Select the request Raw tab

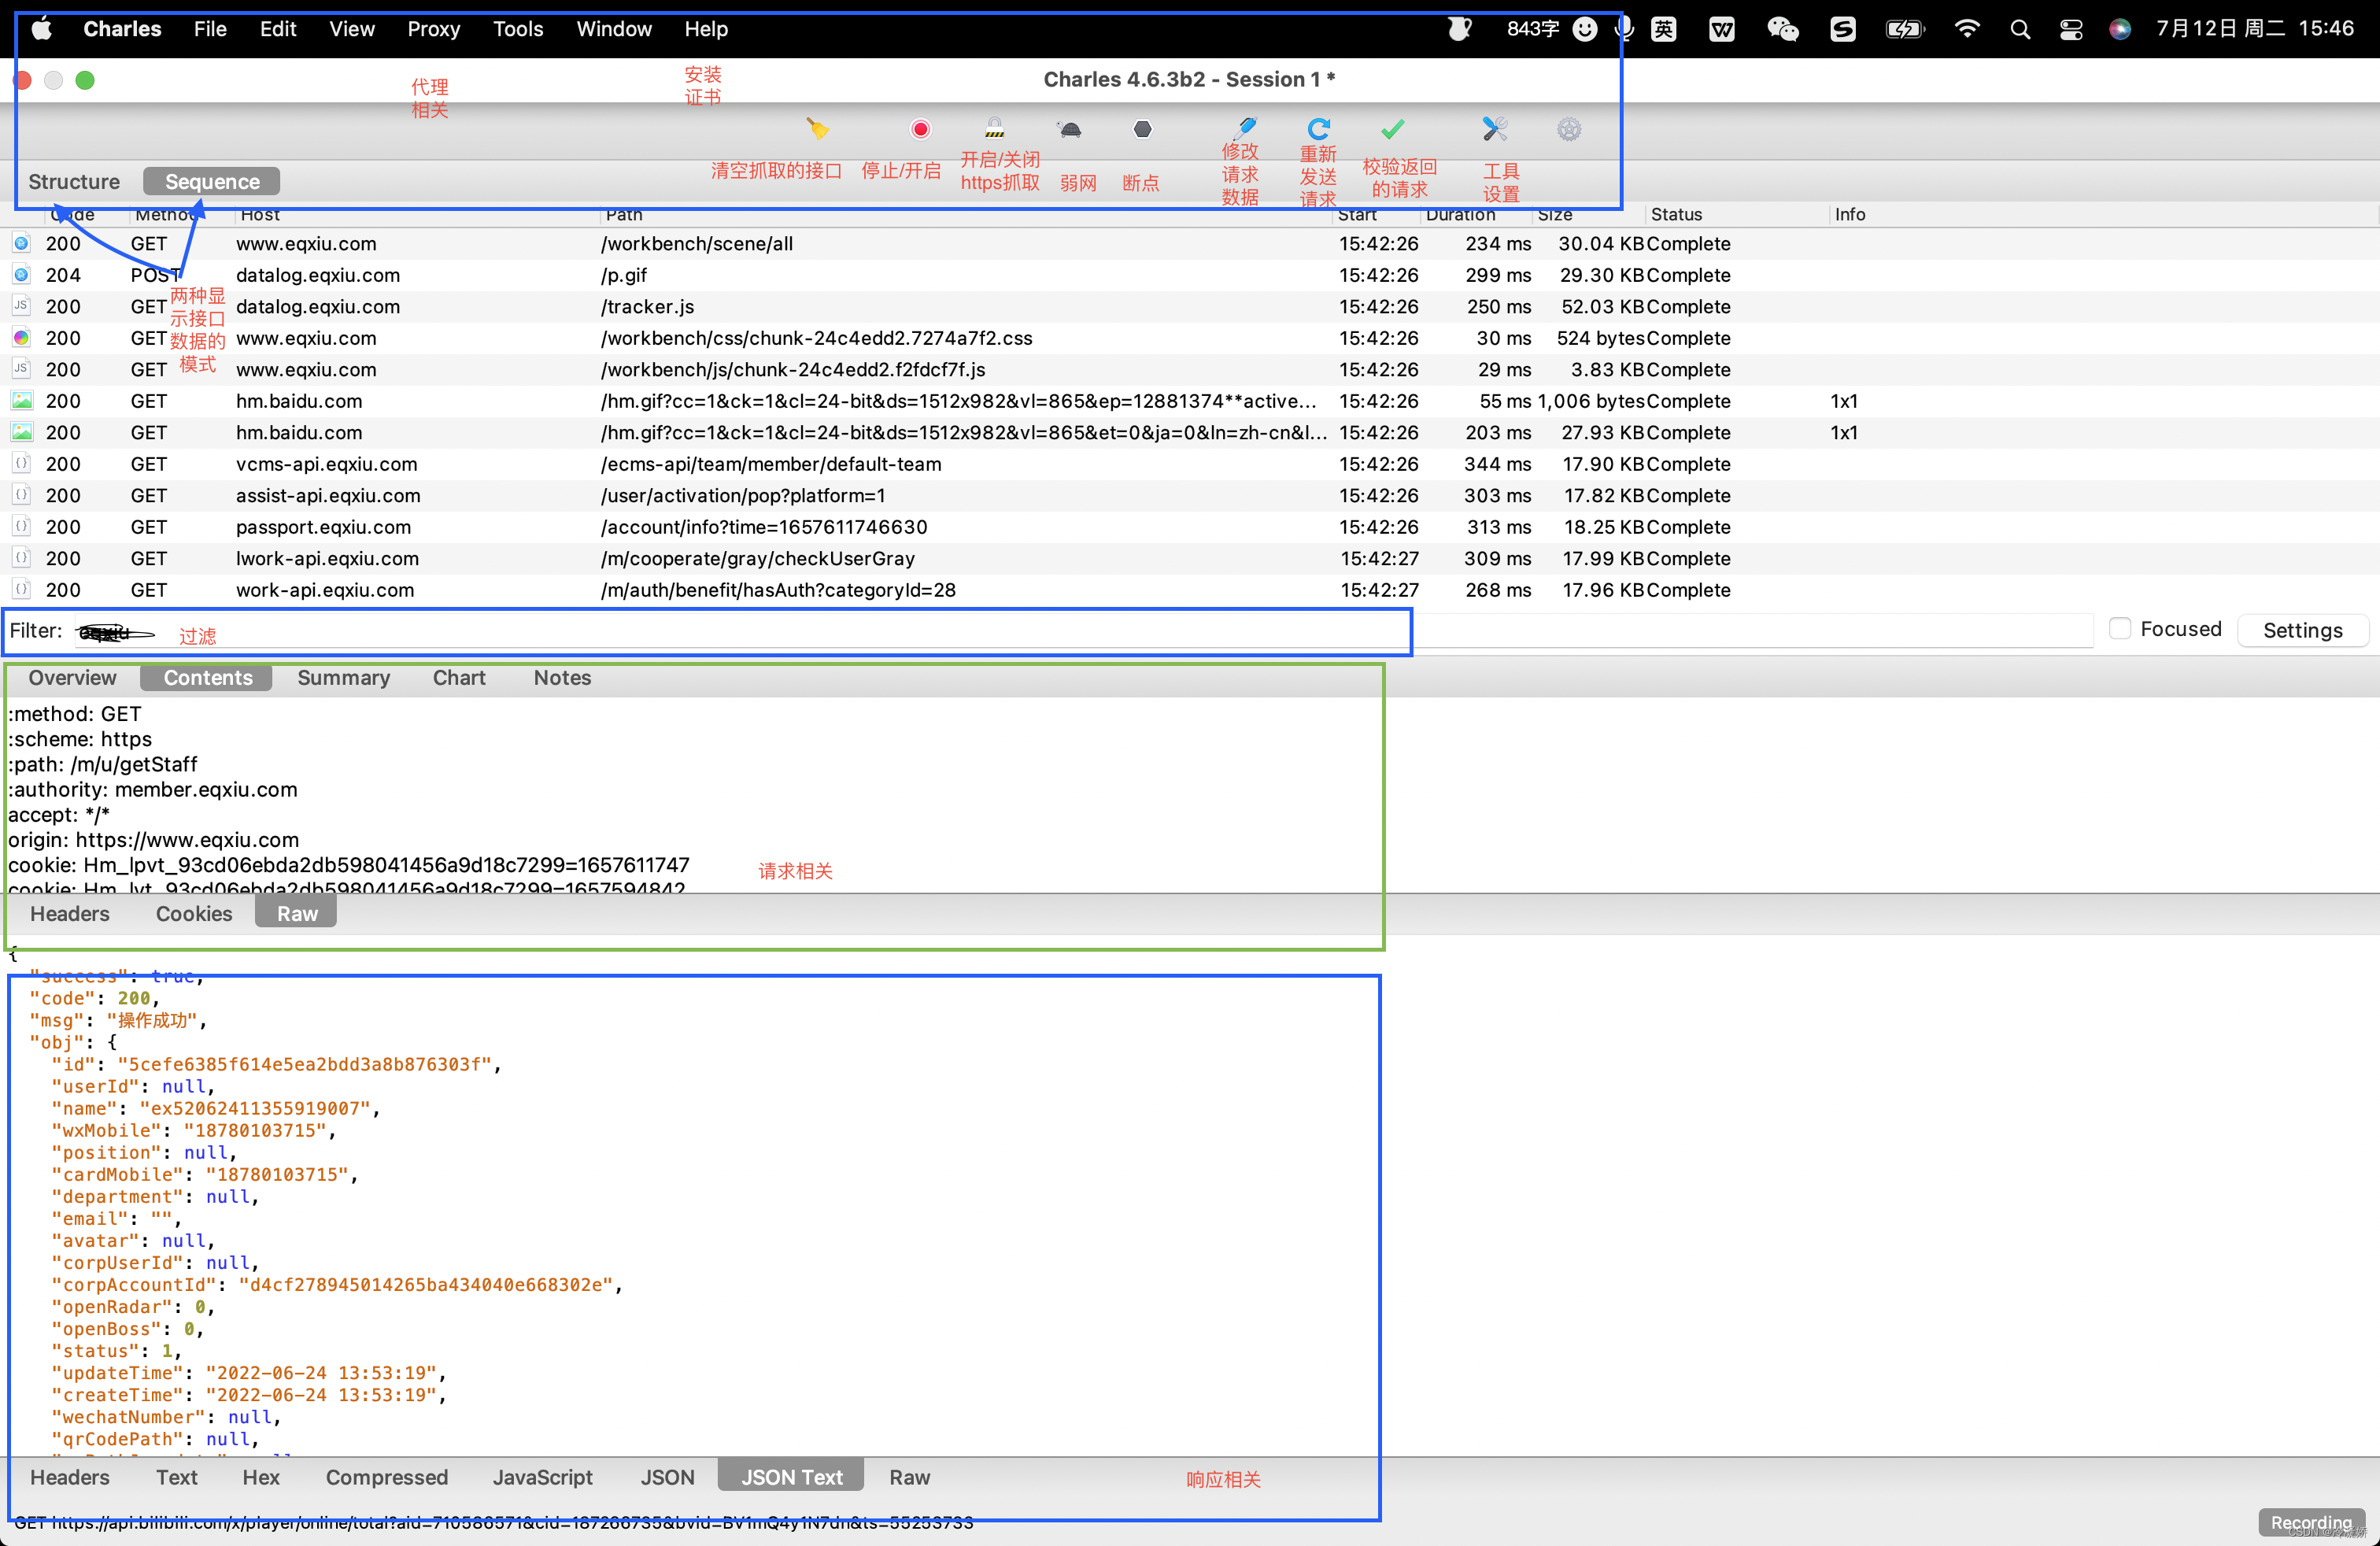point(297,913)
